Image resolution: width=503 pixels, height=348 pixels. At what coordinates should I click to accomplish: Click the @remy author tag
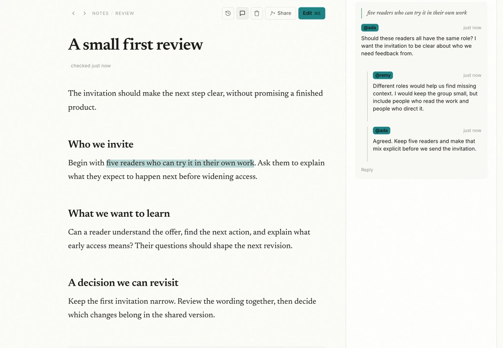[x=383, y=75]
